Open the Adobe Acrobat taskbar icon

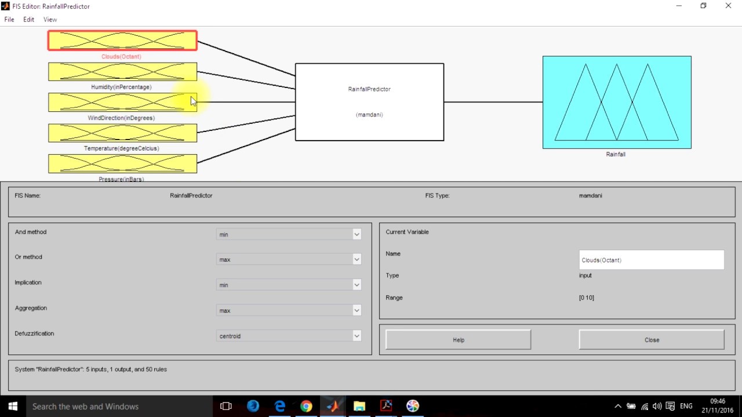pos(386,407)
